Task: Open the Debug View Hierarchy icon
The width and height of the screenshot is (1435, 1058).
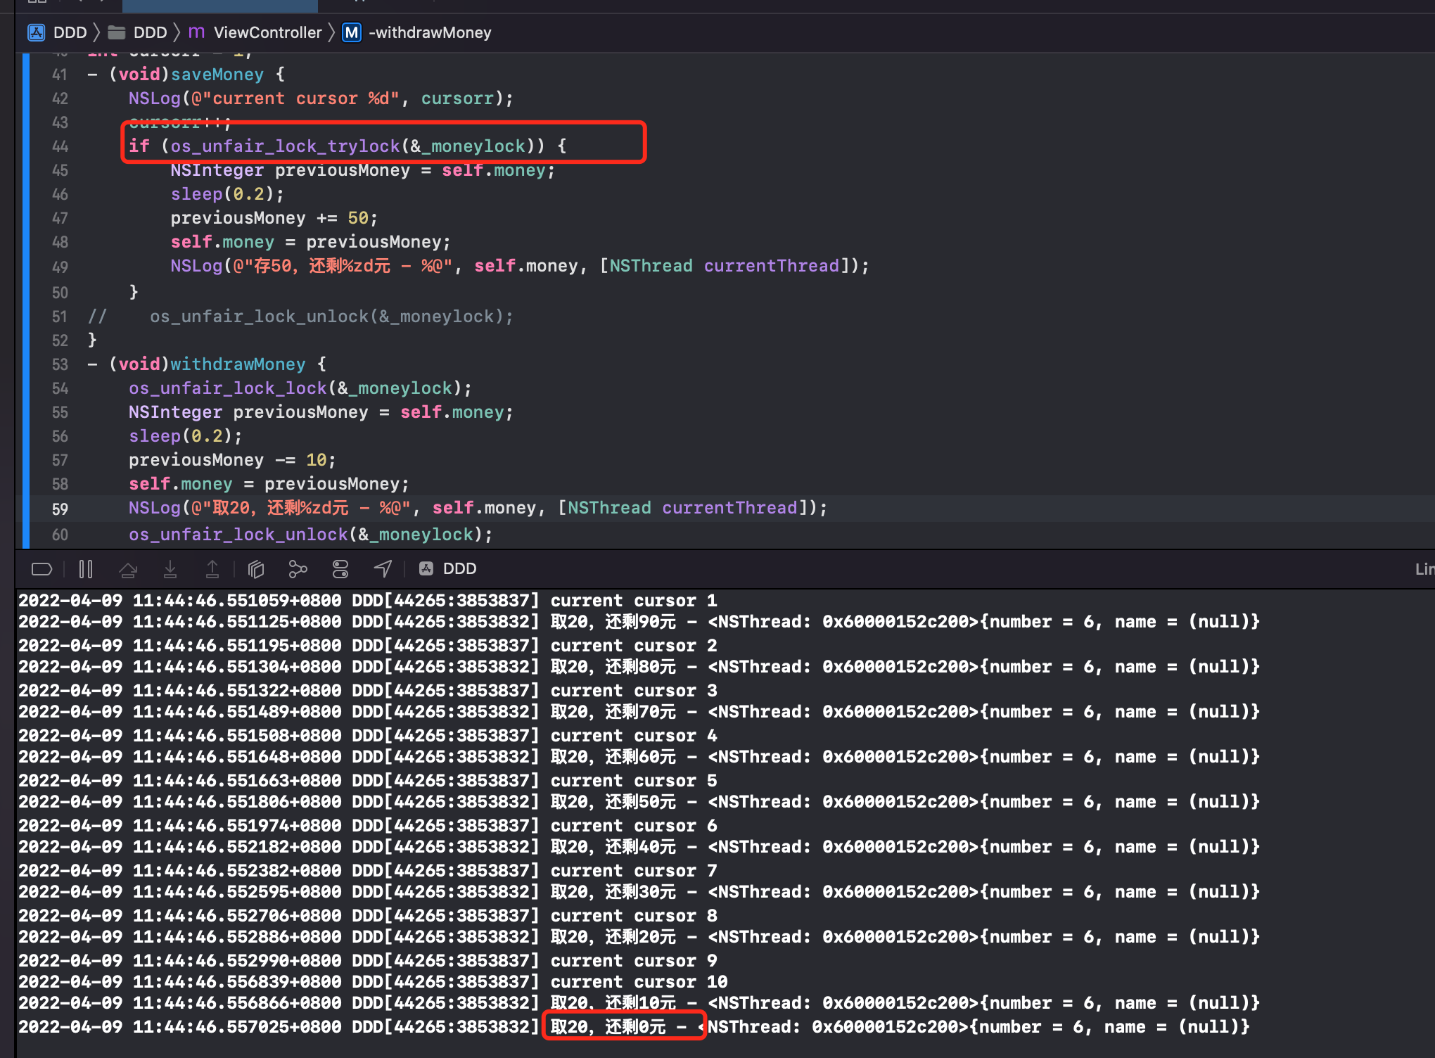Action: pos(256,568)
